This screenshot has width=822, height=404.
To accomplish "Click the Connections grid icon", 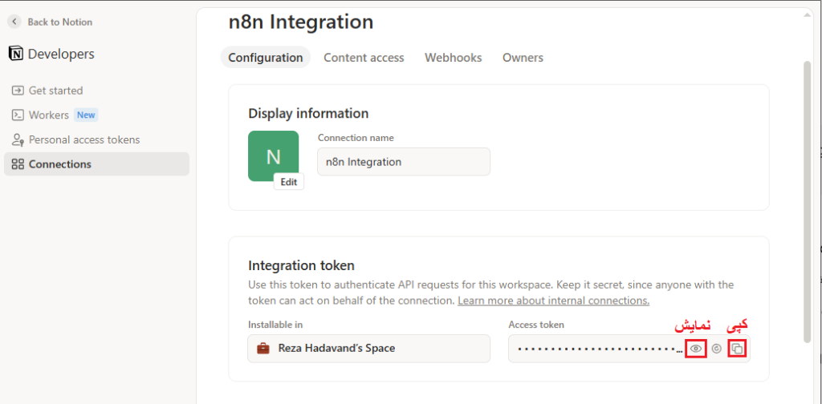I will [18, 164].
